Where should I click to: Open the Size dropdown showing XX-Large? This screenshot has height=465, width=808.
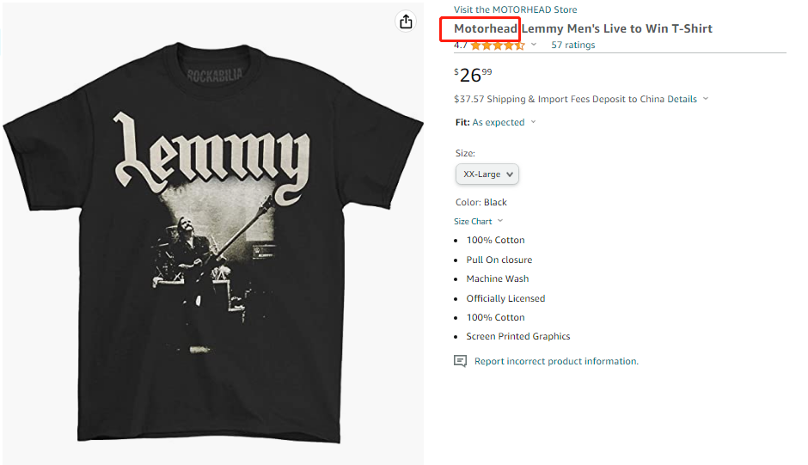(487, 174)
